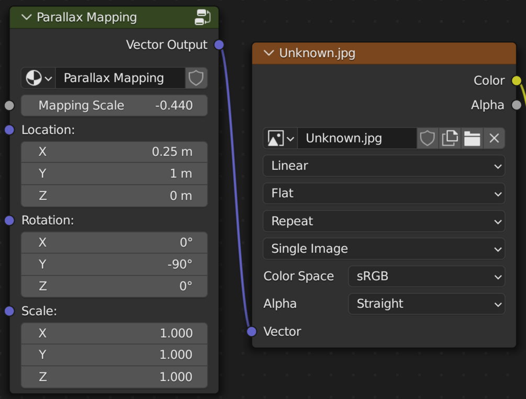
Task: Collapse the Parallax Mapping node
Action: click(26, 17)
